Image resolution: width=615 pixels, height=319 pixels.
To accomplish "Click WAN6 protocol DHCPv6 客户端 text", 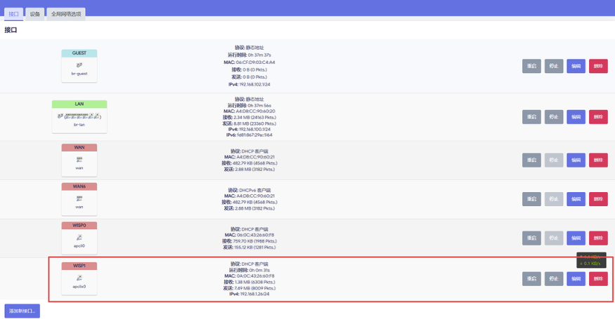I will click(255, 190).
